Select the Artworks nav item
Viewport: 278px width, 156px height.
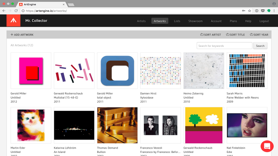160,21
